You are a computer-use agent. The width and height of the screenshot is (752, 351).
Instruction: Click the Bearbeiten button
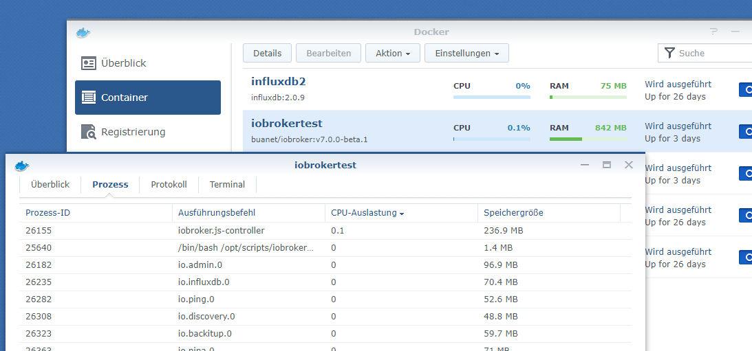click(328, 53)
